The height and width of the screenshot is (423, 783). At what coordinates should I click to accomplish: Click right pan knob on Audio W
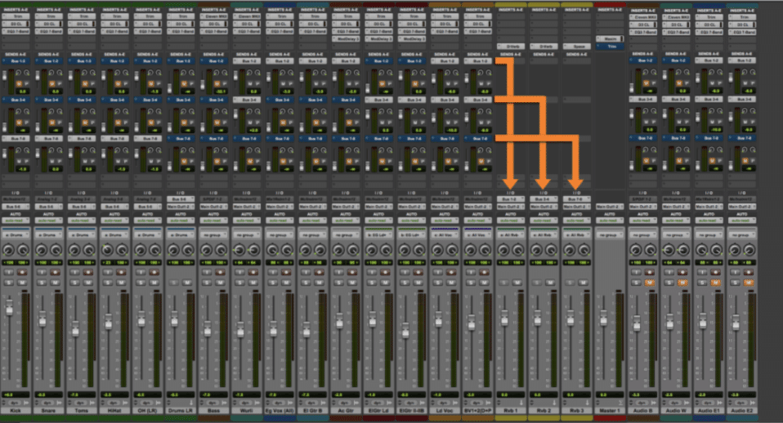pyautogui.click(x=682, y=250)
